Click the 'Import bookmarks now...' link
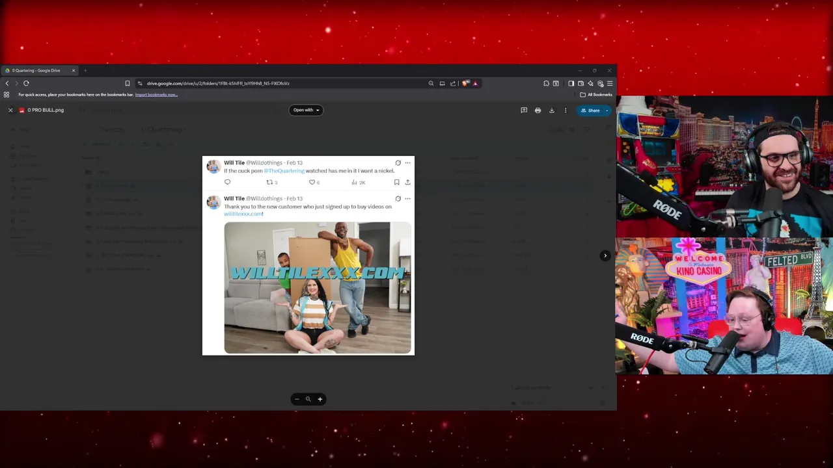833x468 pixels. coord(156,95)
